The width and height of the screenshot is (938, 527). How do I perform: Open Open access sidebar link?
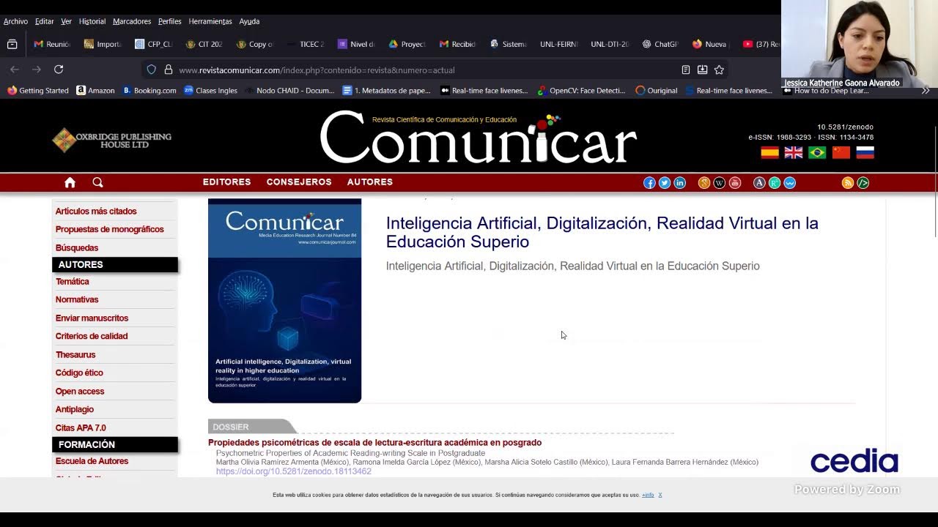[80, 392]
